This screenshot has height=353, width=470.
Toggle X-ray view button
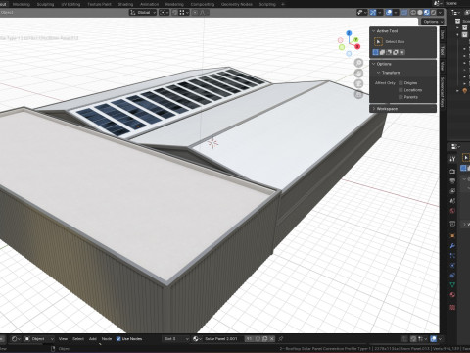point(404,13)
